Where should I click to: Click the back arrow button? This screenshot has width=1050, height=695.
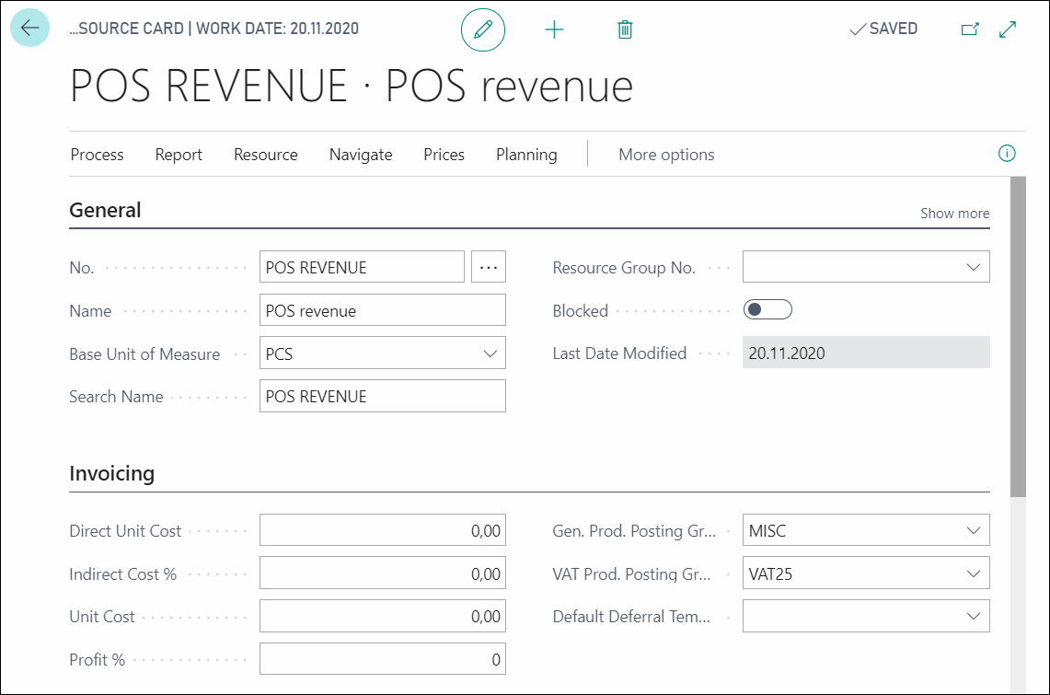tap(29, 29)
